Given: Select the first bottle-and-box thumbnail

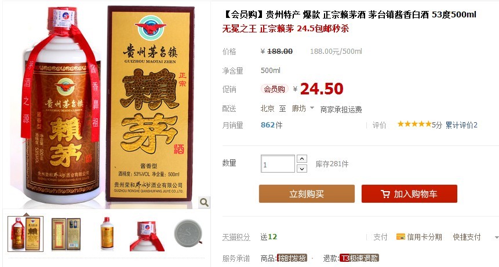Looking at the screenshot, I should [26, 233].
